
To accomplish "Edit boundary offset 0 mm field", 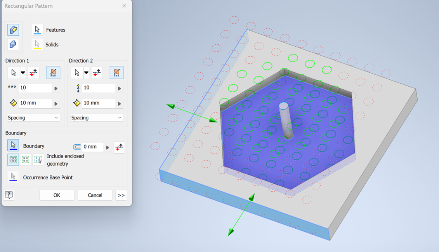I will [x=93, y=147].
